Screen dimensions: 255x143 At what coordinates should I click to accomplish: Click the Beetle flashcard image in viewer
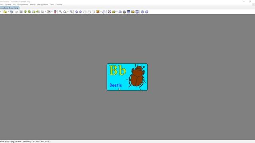pos(127,77)
